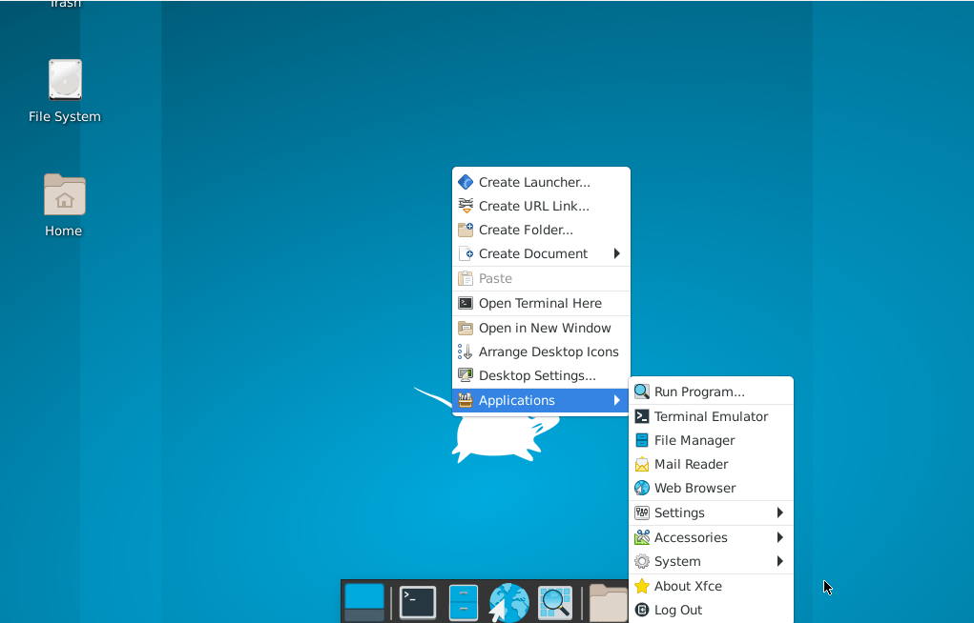Screen dimensions: 974x623
Task: Select About Xfce entry
Action: (712, 586)
